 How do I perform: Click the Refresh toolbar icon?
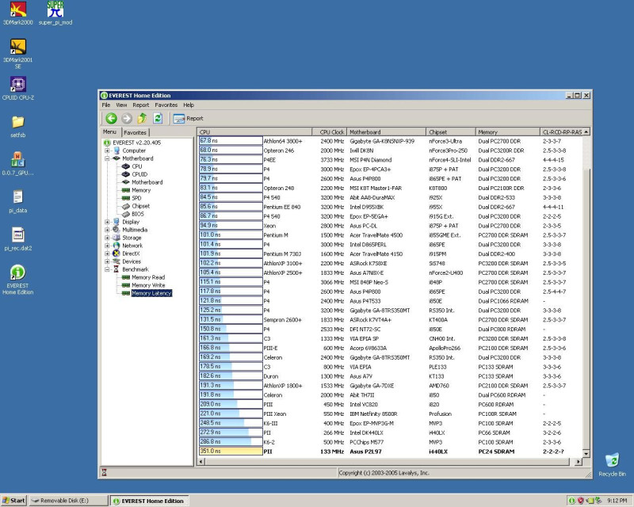click(x=158, y=118)
